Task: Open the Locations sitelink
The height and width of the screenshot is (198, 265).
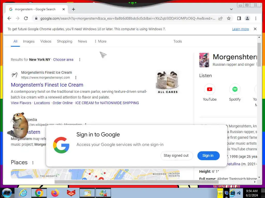Action: point(42,103)
